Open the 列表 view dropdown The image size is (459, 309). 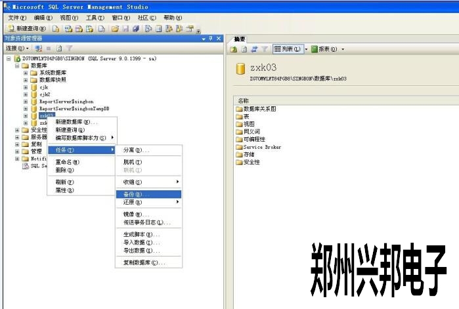[289, 49]
